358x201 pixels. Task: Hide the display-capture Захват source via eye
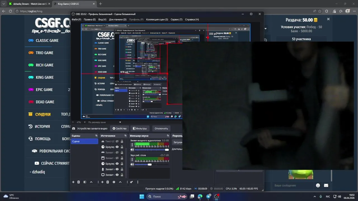tap(117, 175)
